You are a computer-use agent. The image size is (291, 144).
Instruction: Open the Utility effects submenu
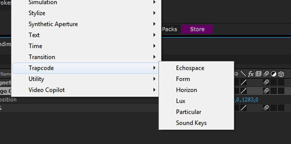click(86, 79)
